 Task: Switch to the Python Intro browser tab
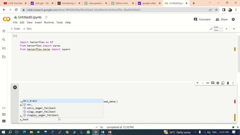[123, 3]
